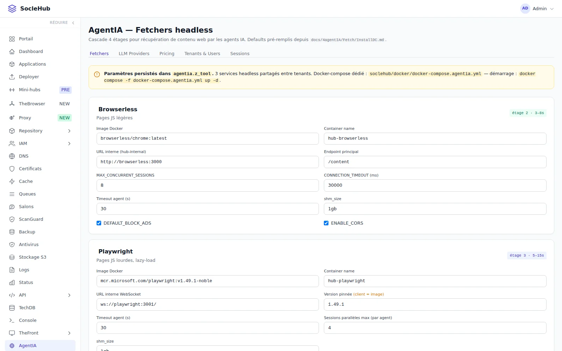
Task: Click the Sessions parallèles max field
Action: pyautogui.click(x=435, y=328)
